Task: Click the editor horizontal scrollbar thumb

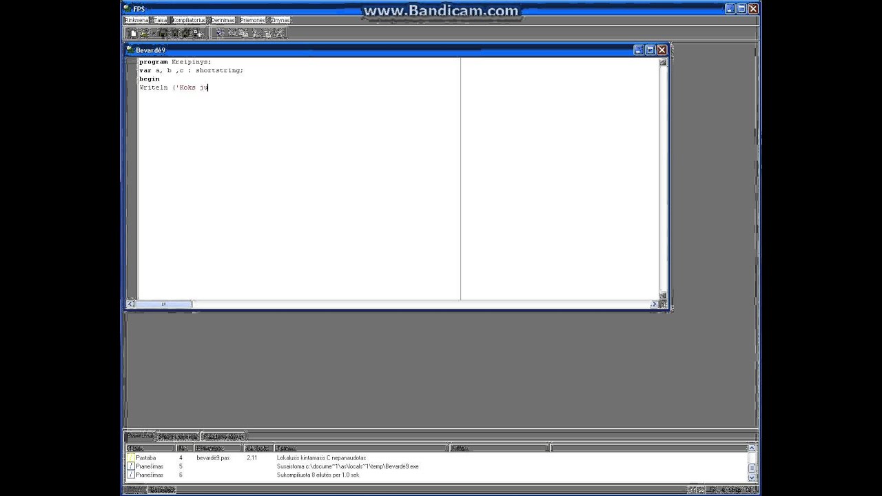Action: point(163,304)
